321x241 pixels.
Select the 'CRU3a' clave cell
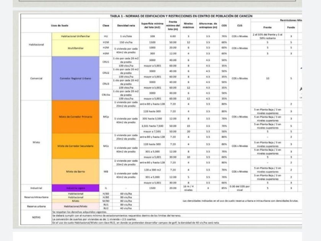(105, 95)
